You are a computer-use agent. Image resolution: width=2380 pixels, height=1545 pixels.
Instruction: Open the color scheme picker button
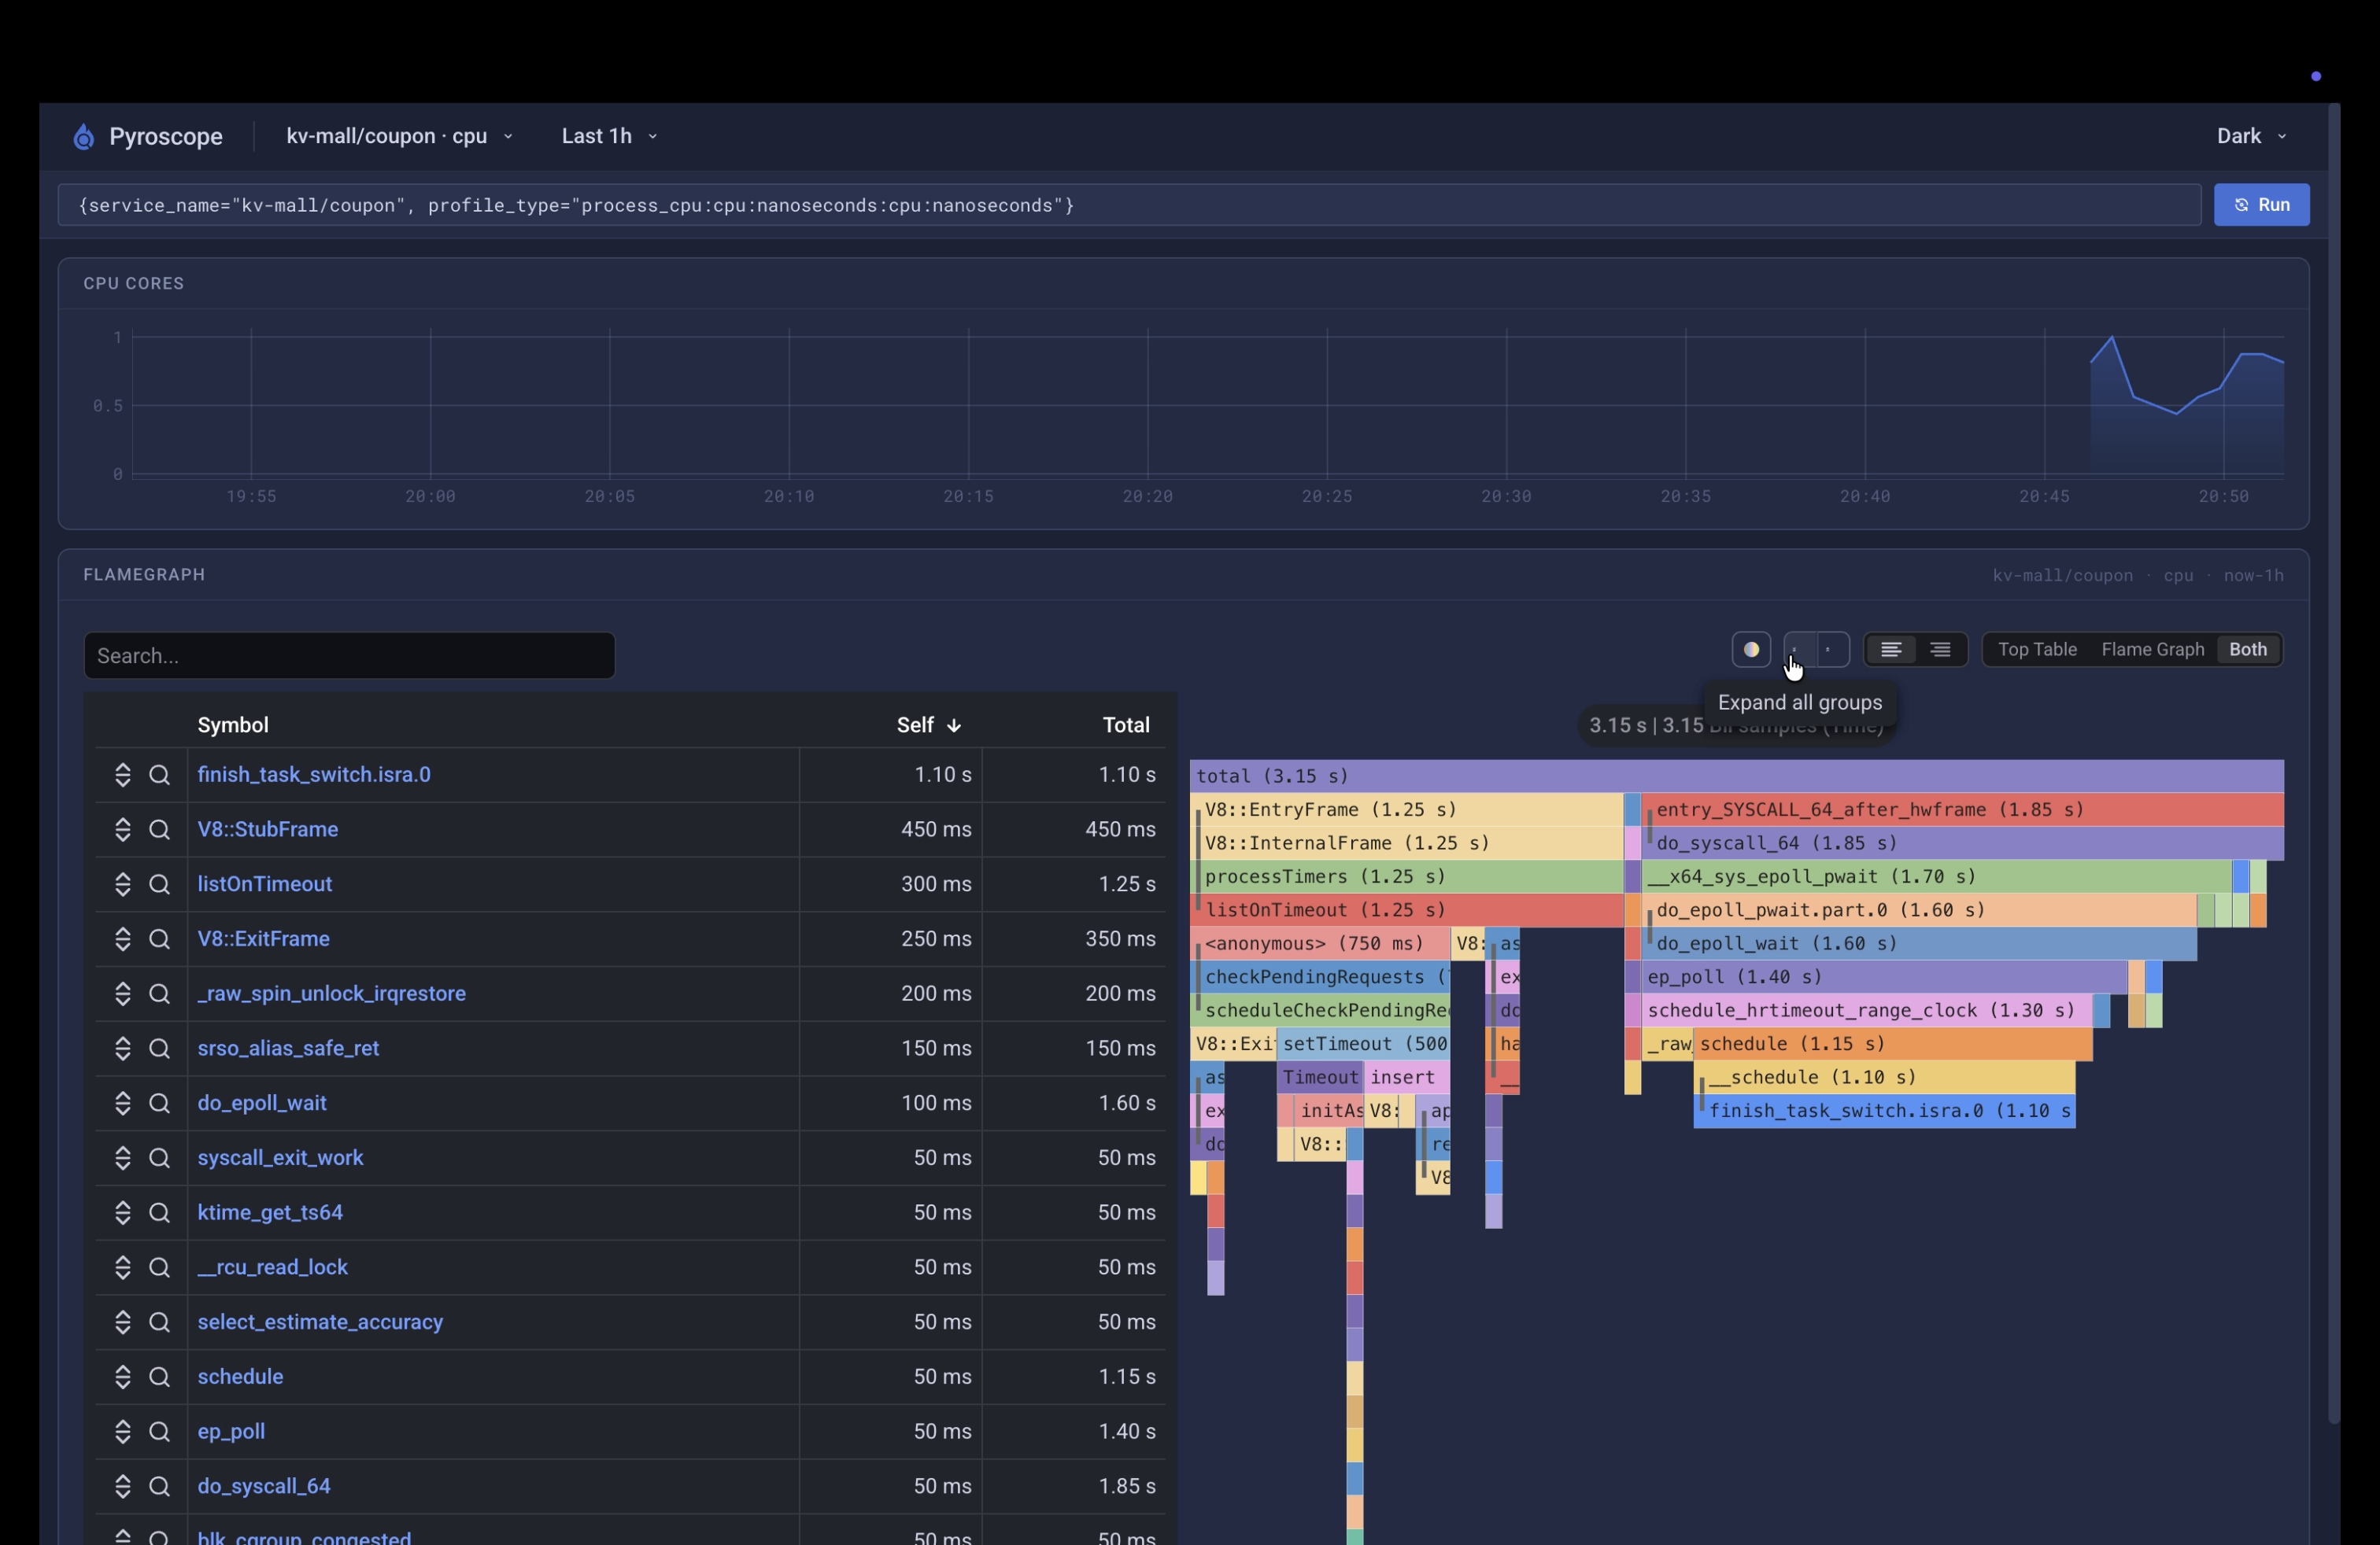[1751, 650]
